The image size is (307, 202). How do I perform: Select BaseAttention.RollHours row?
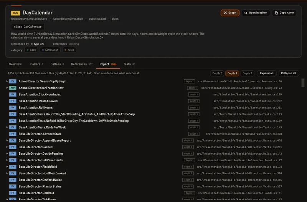pos(145,108)
